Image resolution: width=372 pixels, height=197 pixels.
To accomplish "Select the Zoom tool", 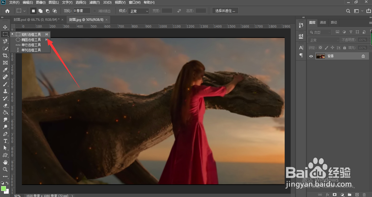I will point(5,169).
